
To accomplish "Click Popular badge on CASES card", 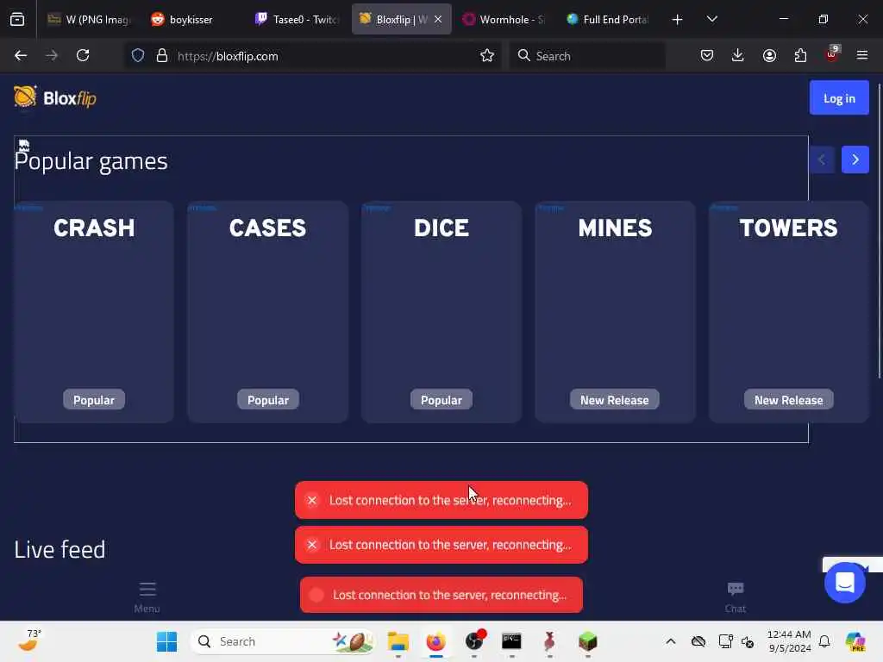I will 267,400.
